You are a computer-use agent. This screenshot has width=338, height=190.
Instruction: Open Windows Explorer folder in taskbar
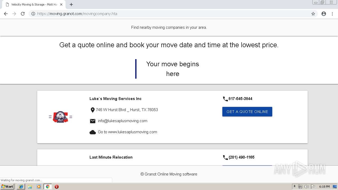coord(30,187)
